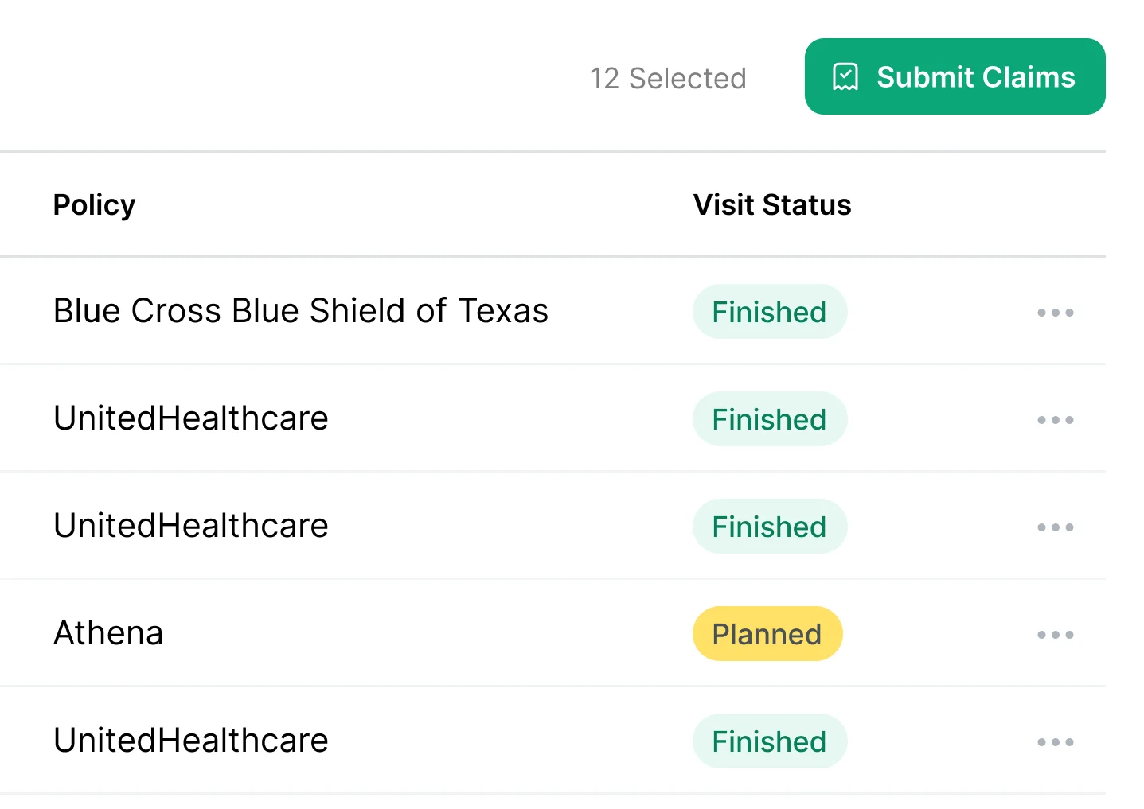Click Finished badge in second UnitedHealthcare row
The image size is (1144, 809).
769,527
